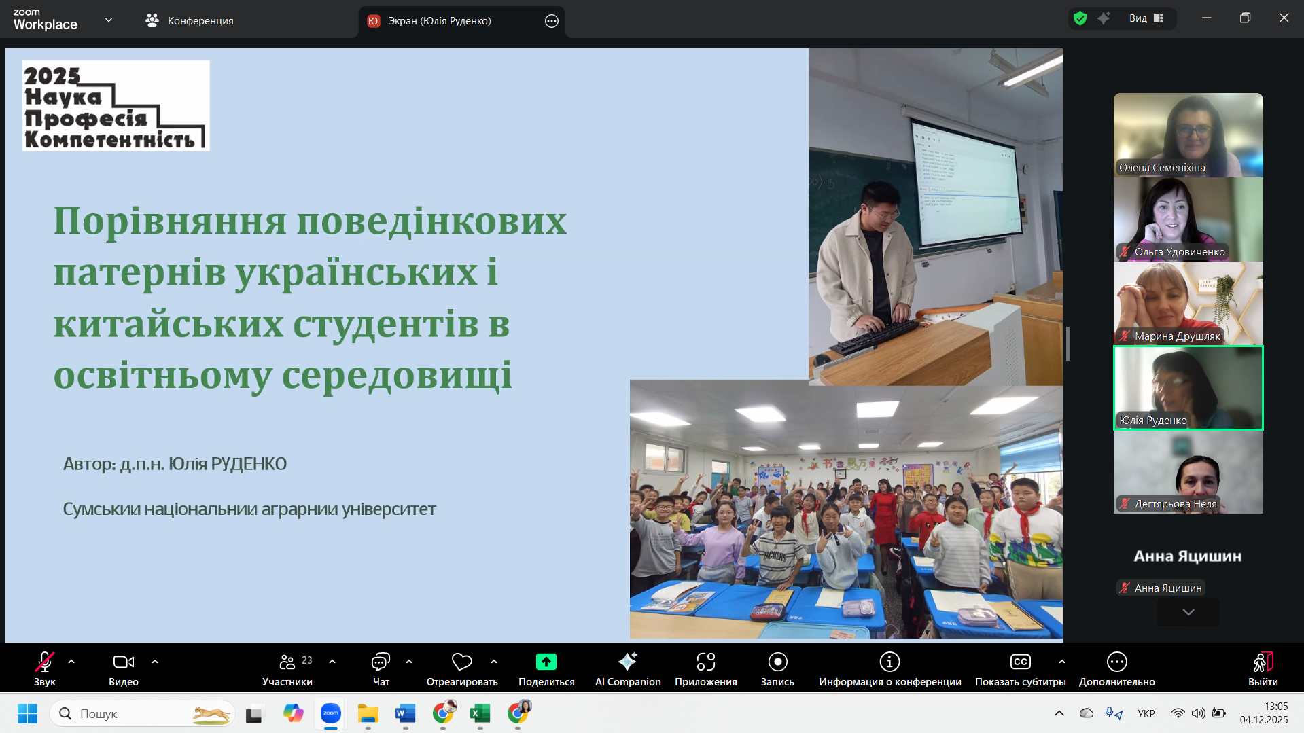Switch to the Конференция tab

click(200, 20)
